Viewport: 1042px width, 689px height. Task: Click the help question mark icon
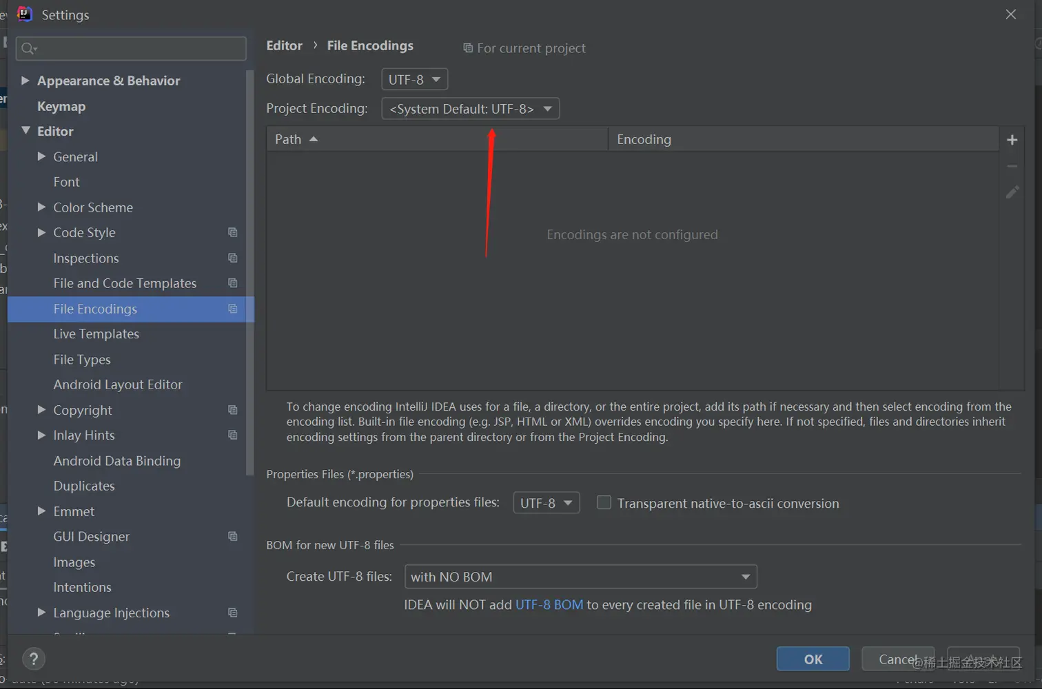(34, 659)
